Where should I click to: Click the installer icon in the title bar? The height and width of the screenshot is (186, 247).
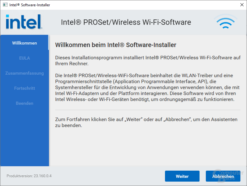point(5,5)
